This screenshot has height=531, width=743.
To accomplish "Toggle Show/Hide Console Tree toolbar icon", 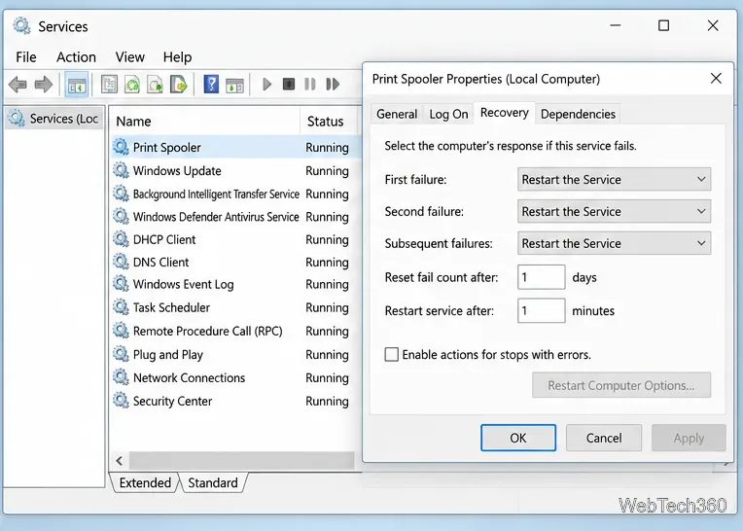I will pos(76,86).
